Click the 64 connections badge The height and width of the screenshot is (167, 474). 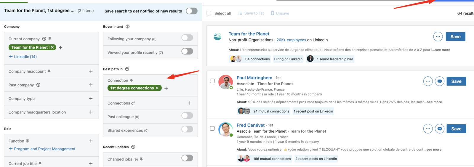click(250, 59)
